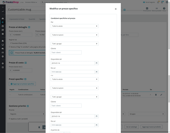Open Design monitor icon in sidebar
Image resolution: width=170 pixels, height=133 pixels.
[x=3, y=45]
